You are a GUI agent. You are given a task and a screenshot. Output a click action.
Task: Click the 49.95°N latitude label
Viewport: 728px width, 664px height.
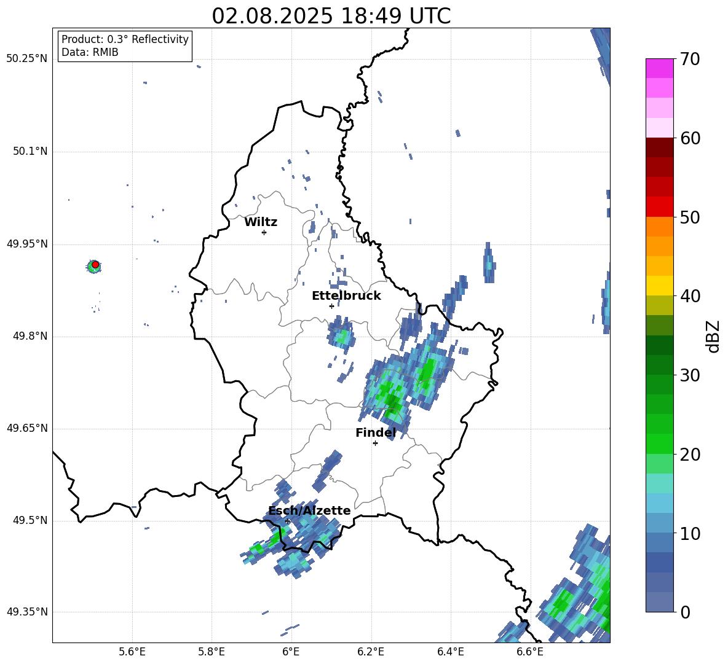tap(27, 244)
